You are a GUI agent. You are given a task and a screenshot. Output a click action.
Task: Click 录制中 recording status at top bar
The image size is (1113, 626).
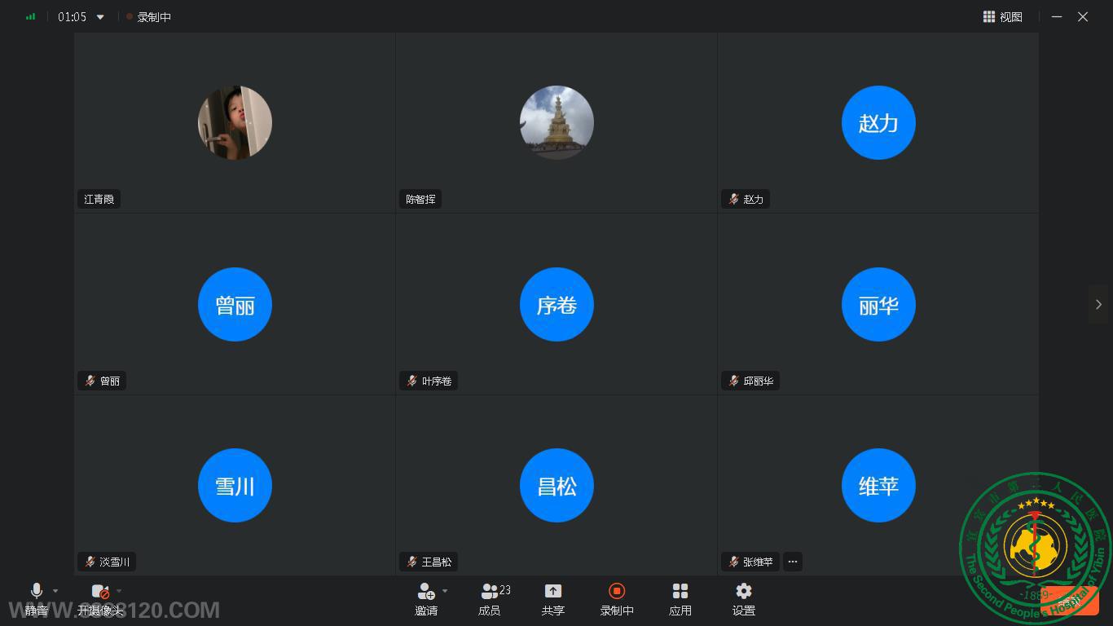tap(149, 17)
